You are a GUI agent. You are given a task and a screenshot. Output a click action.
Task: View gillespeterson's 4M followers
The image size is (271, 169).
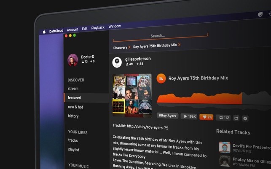[x=130, y=64]
